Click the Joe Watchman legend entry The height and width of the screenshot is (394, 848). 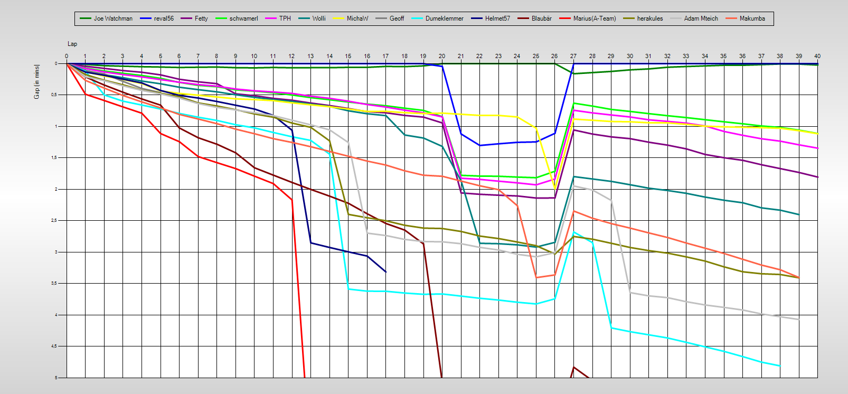106,18
